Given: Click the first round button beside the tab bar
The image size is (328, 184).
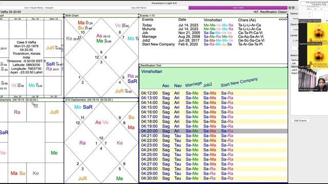Looking at the screenshot, I should pos(290,8).
